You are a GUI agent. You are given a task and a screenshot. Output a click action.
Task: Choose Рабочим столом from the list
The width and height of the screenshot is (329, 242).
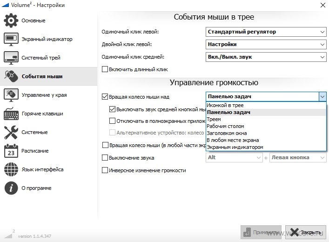266,126
